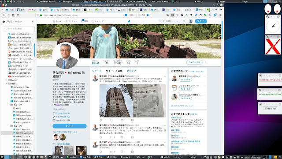Click the bookmark search field in the sidebar
The image size is (282, 159).
pyautogui.click(x=18, y=29)
